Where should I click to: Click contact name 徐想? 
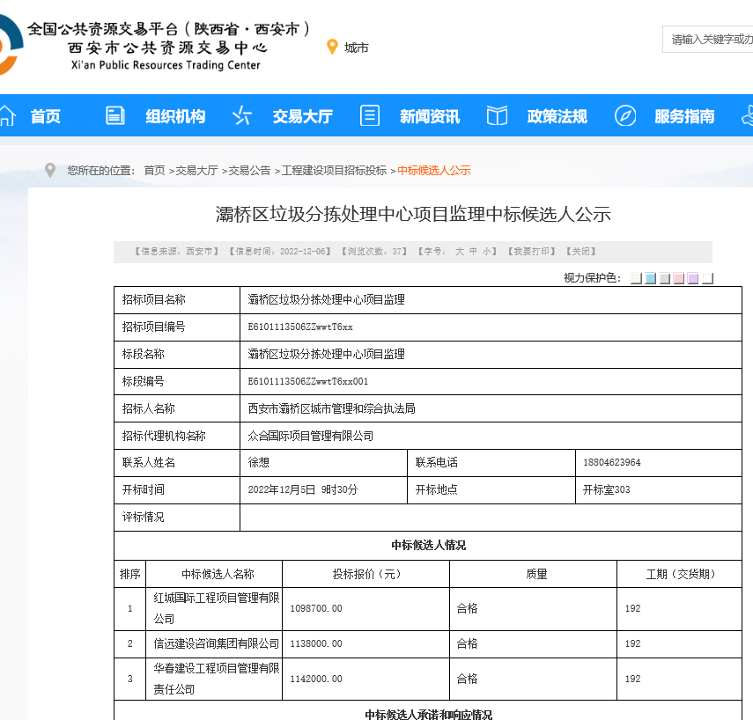click(258, 462)
